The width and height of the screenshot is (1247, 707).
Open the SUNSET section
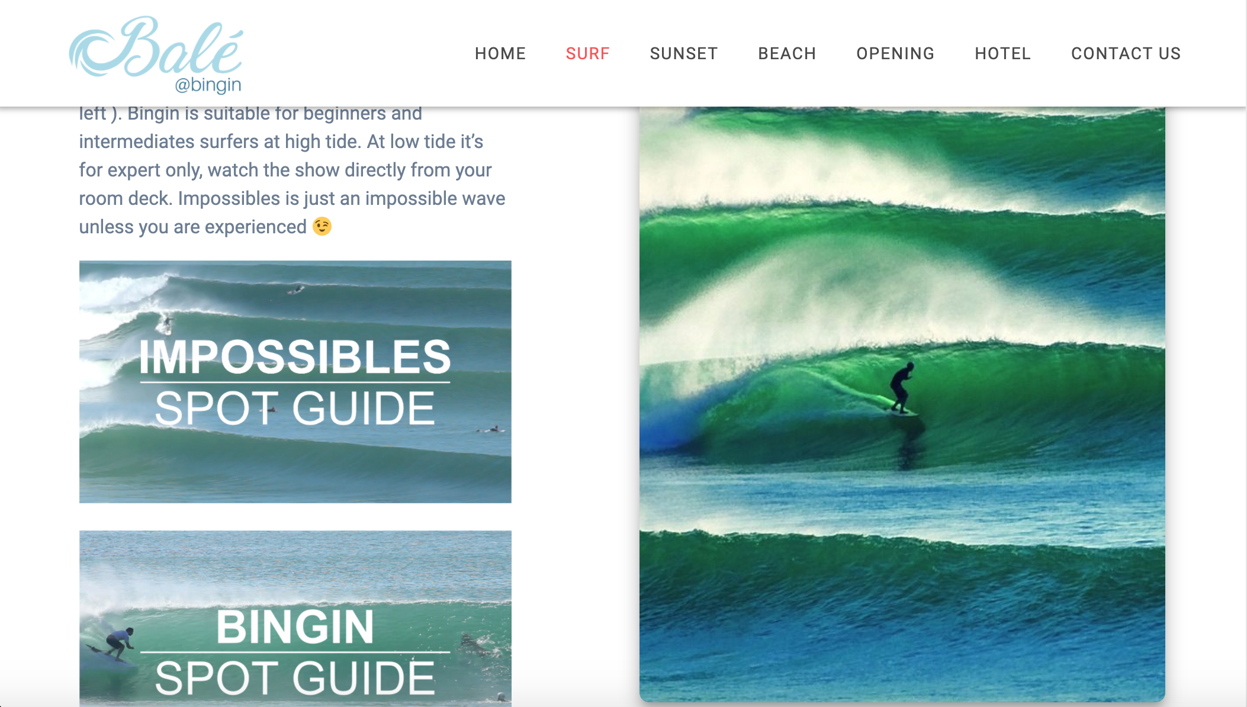[x=684, y=53]
